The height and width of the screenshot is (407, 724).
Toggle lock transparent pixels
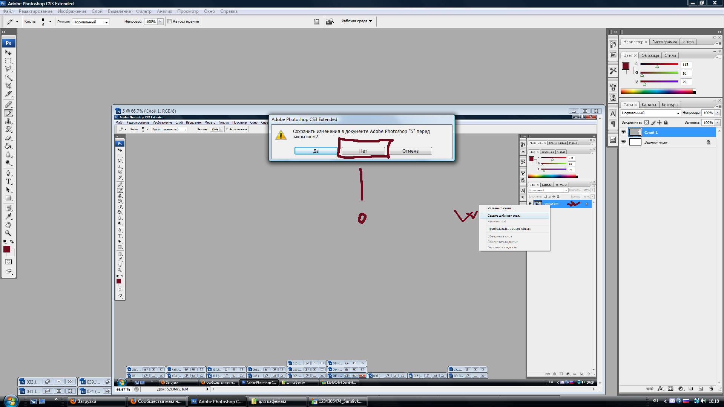pos(647,122)
